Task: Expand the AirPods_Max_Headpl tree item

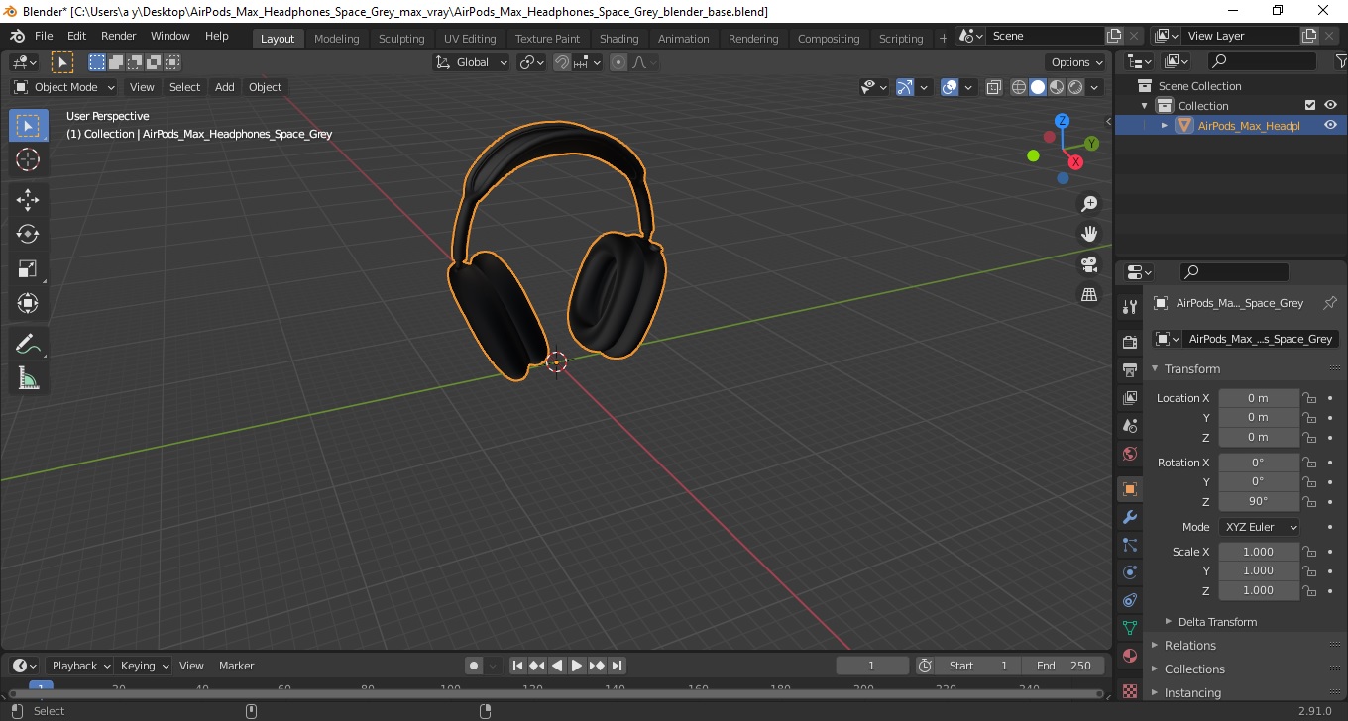Action: pos(1165,125)
